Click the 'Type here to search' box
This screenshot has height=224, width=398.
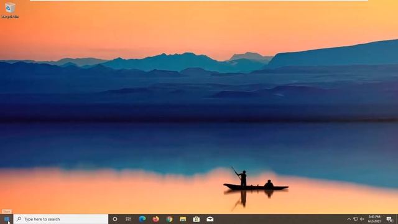tap(61, 219)
